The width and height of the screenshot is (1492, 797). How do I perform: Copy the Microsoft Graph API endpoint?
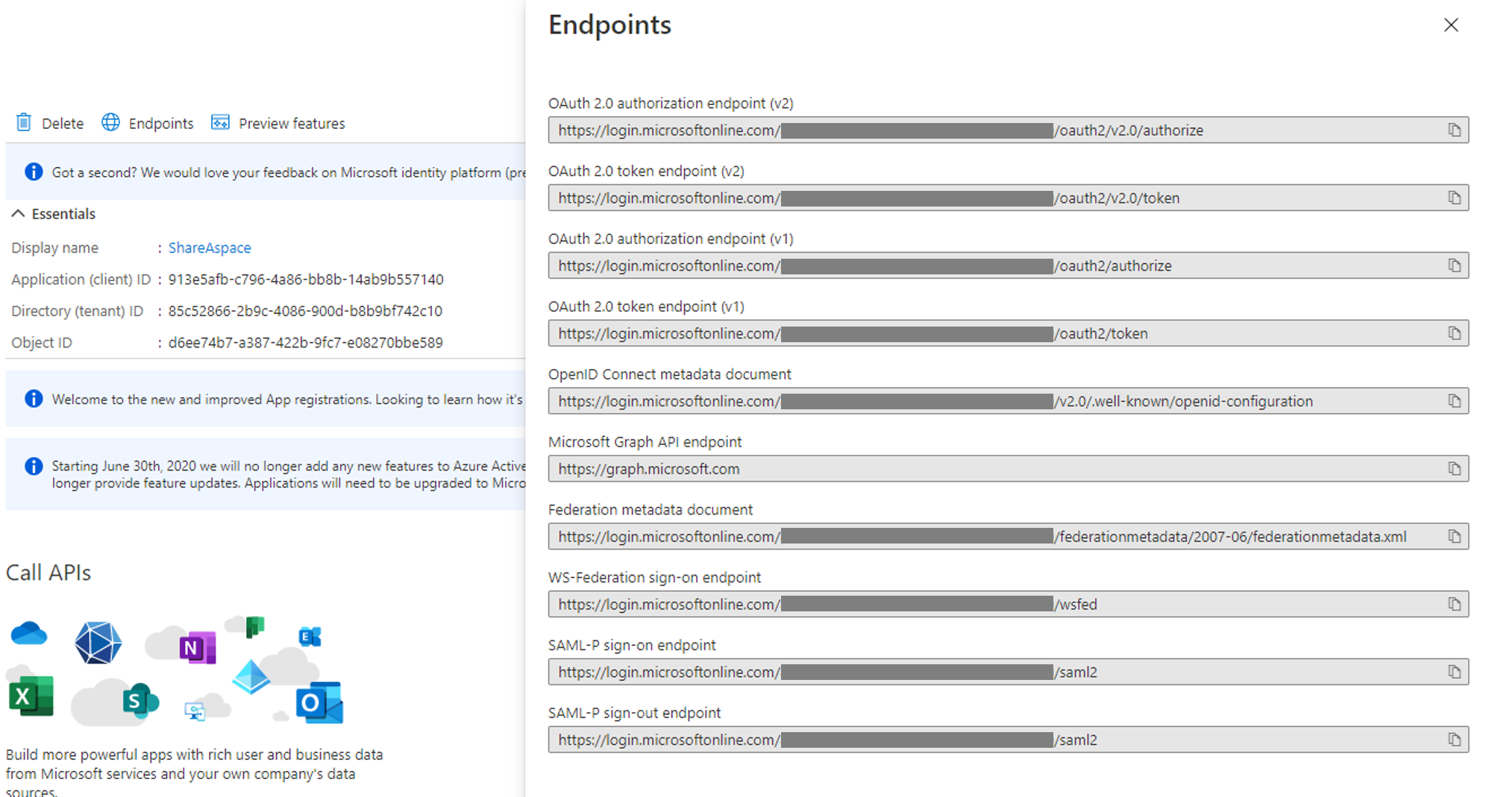[x=1454, y=468]
